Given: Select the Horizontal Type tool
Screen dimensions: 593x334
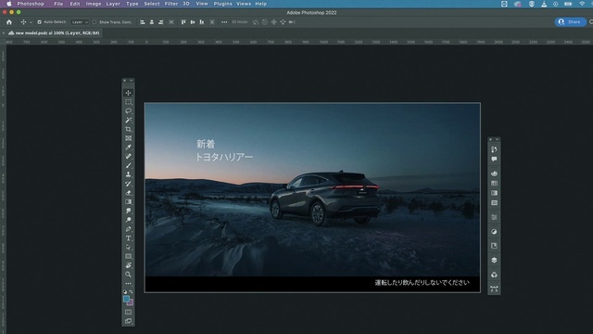Looking at the screenshot, I should pyautogui.click(x=128, y=238).
